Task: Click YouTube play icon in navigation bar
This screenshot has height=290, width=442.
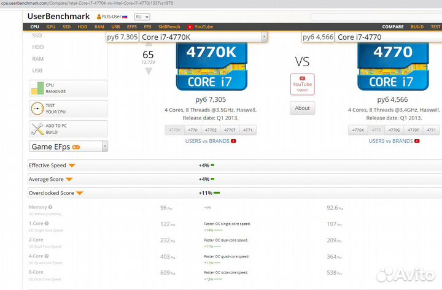Action: point(190,27)
